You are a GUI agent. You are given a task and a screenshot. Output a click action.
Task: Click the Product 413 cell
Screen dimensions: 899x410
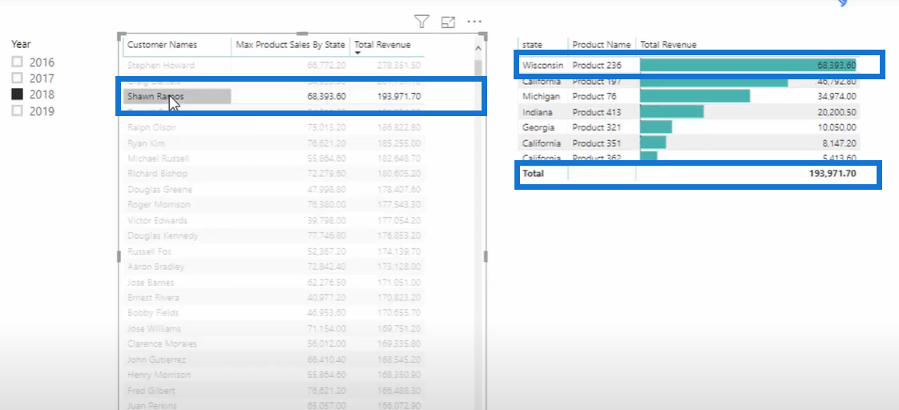click(597, 111)
